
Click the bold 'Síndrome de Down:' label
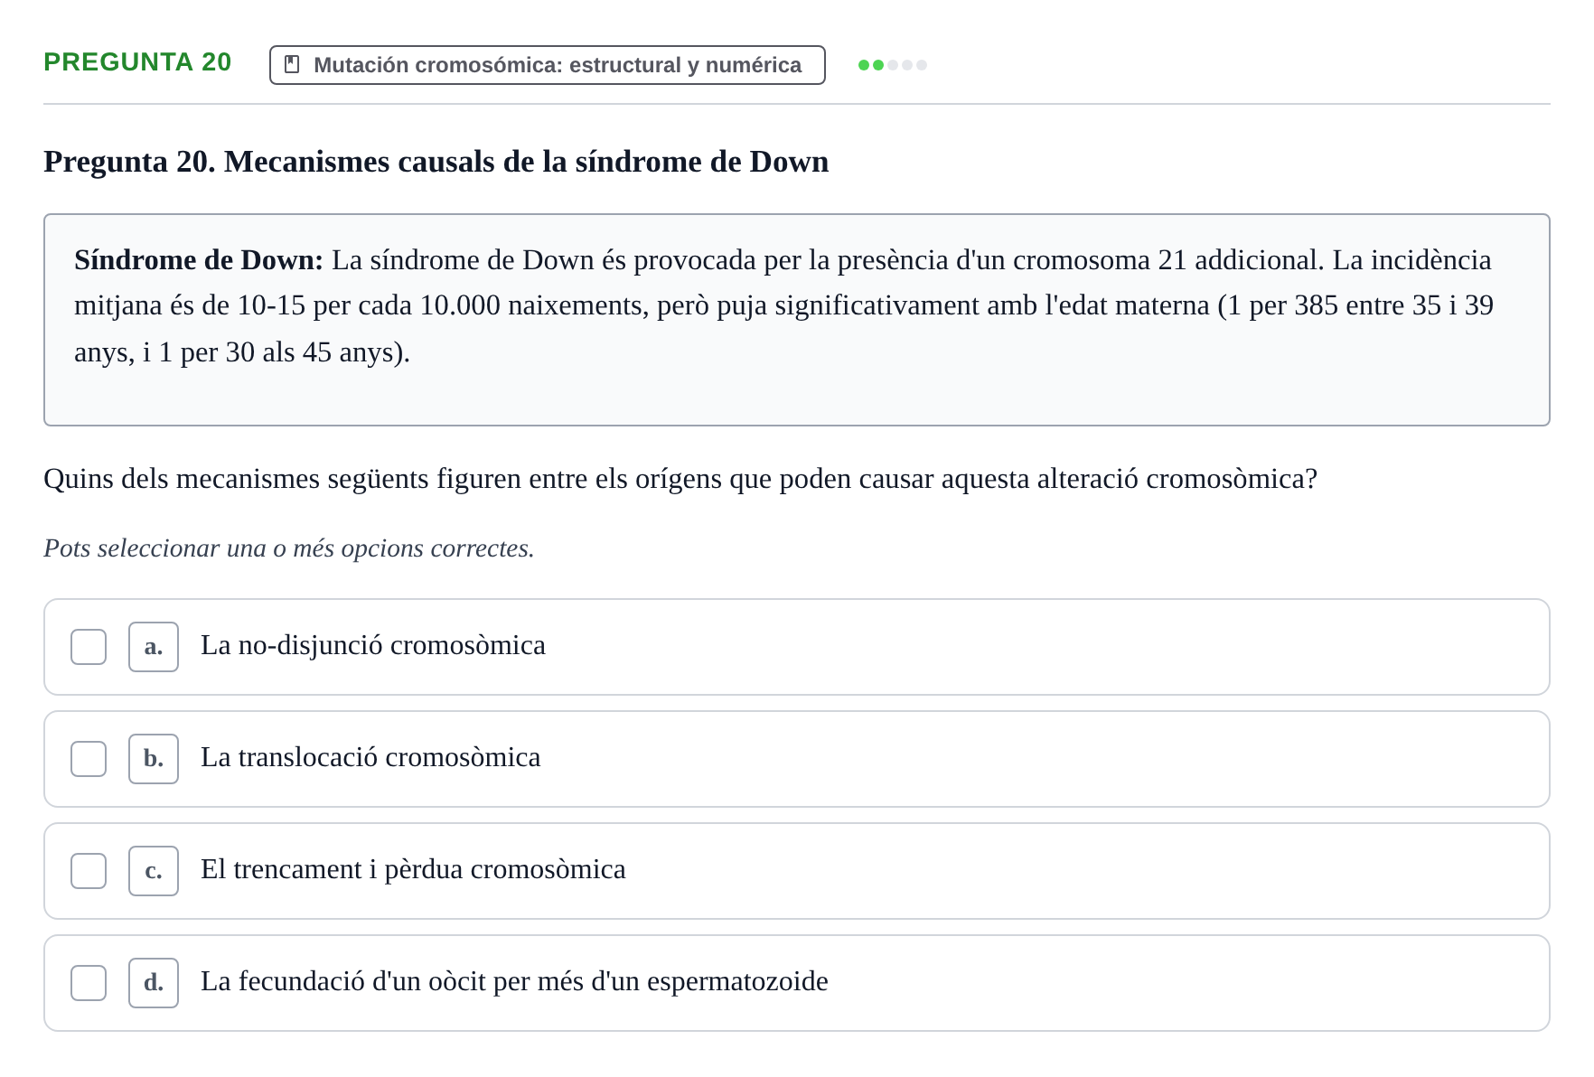[x=199, y=260]
